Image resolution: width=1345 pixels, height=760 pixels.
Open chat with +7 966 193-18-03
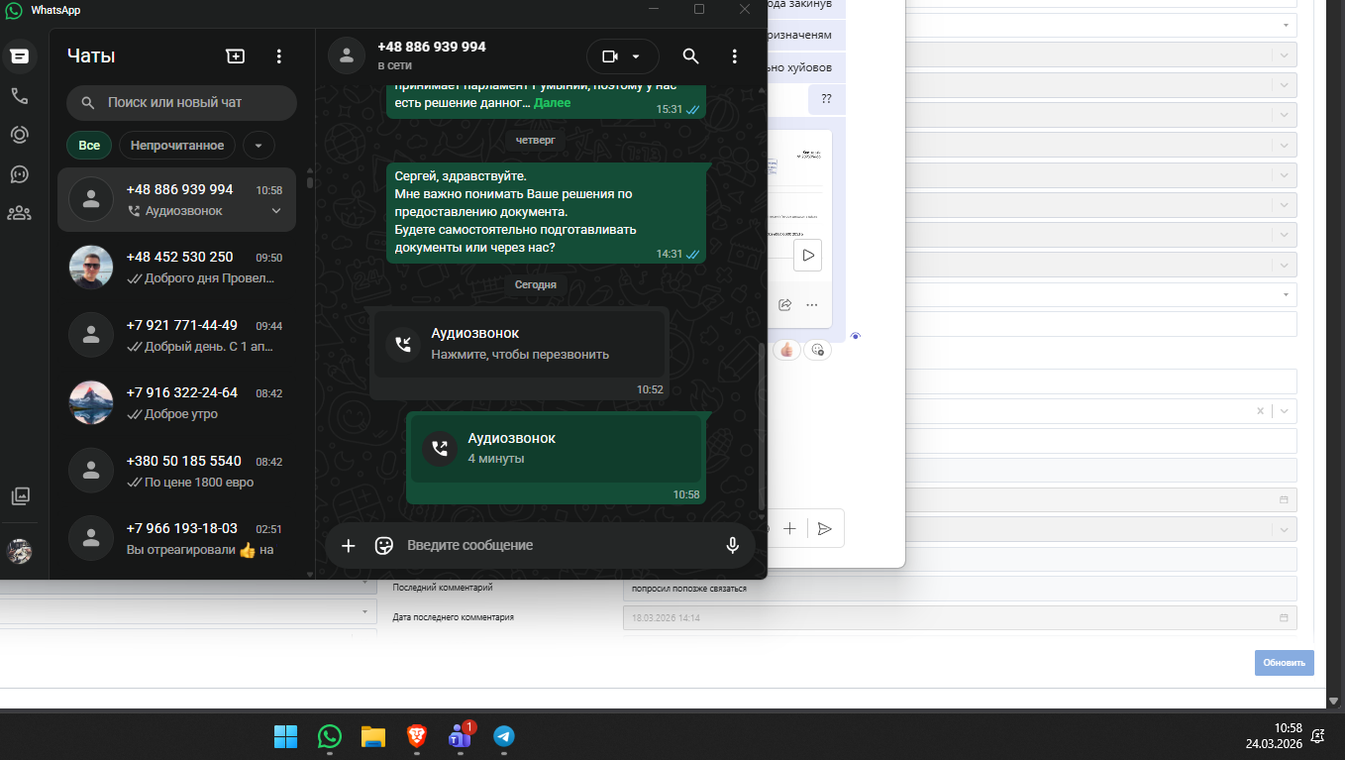(177, 539)
